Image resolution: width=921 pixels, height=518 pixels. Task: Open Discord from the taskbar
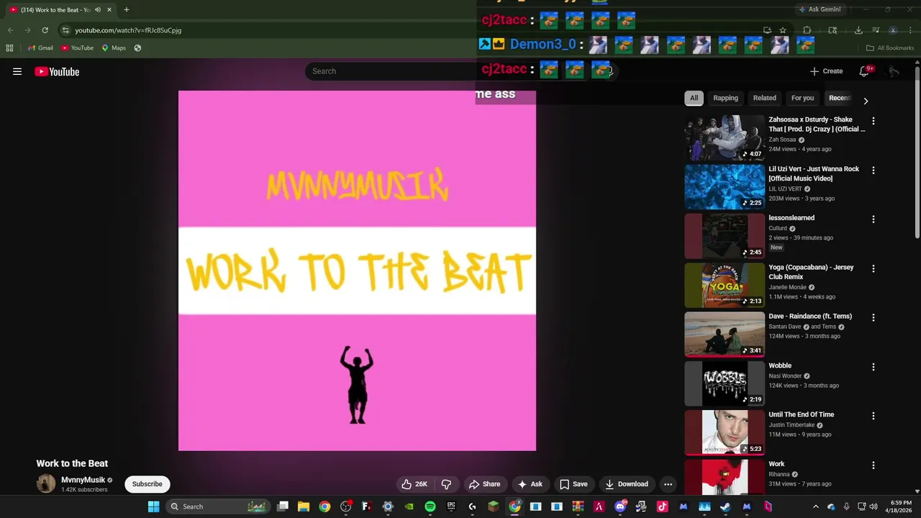[620, 506]
